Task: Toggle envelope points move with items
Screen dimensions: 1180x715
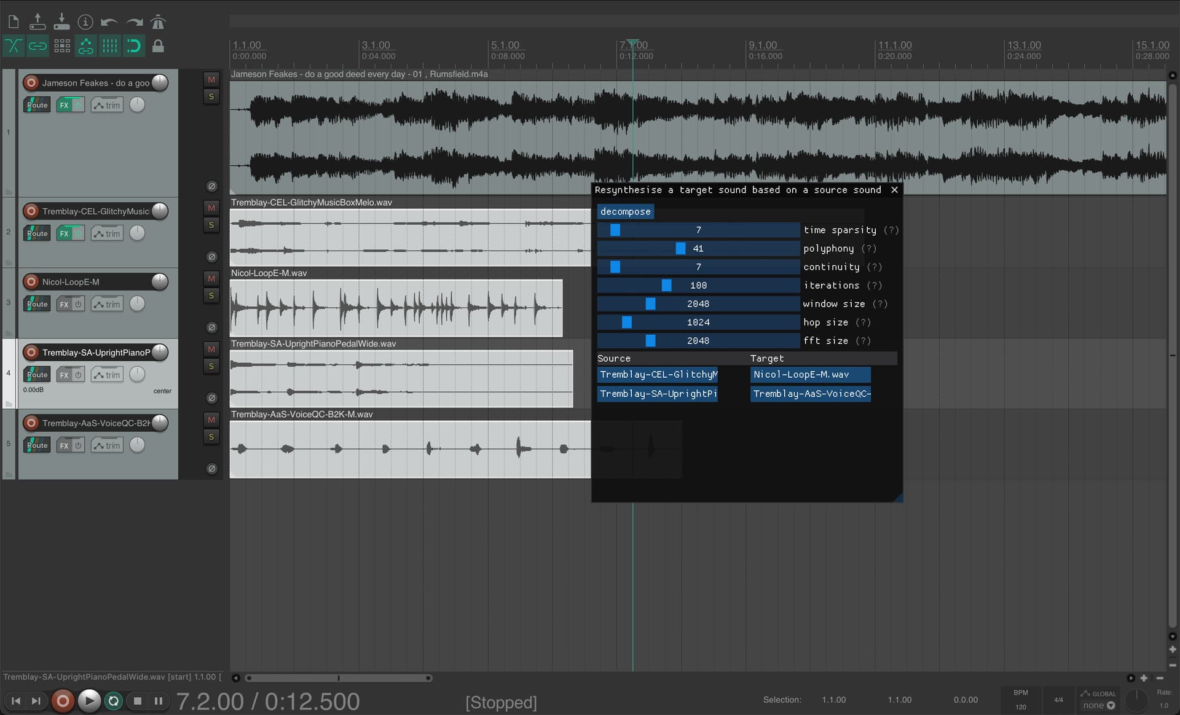Action: pyautogui.click(x=86, y=46)
